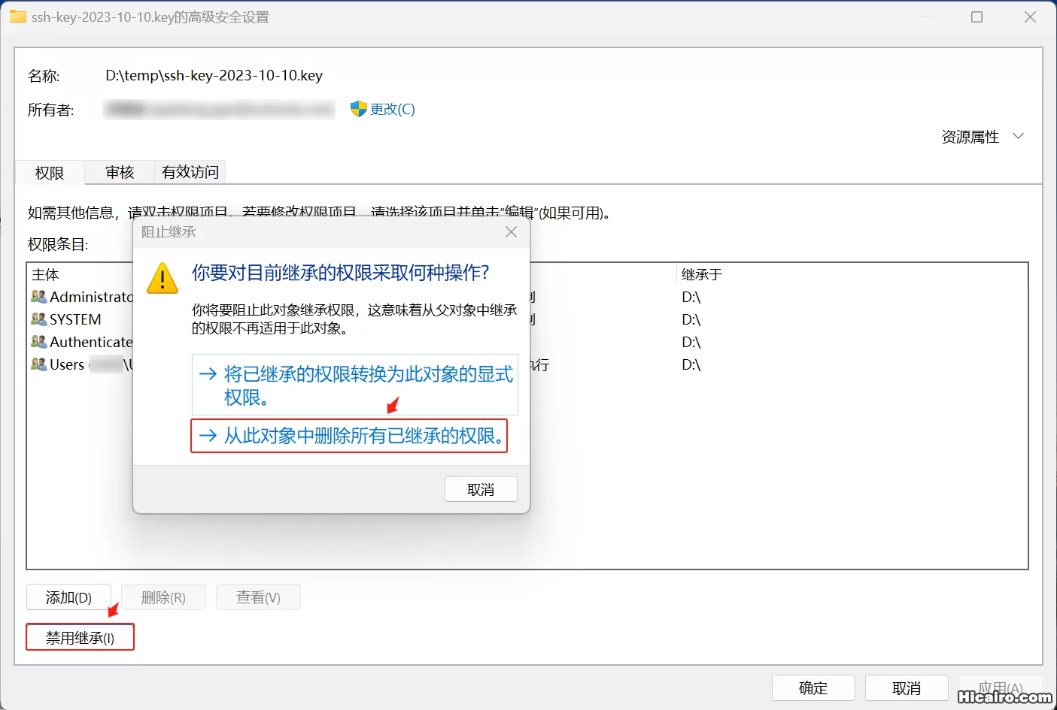Click 确定 at the window bottom
Screen dimensions: 1057x710
pyautogui.click(x=813, y=687)
